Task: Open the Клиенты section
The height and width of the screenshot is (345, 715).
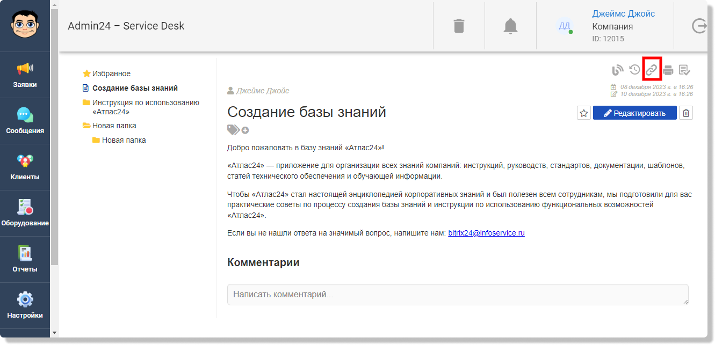Action: click(25, 167)
